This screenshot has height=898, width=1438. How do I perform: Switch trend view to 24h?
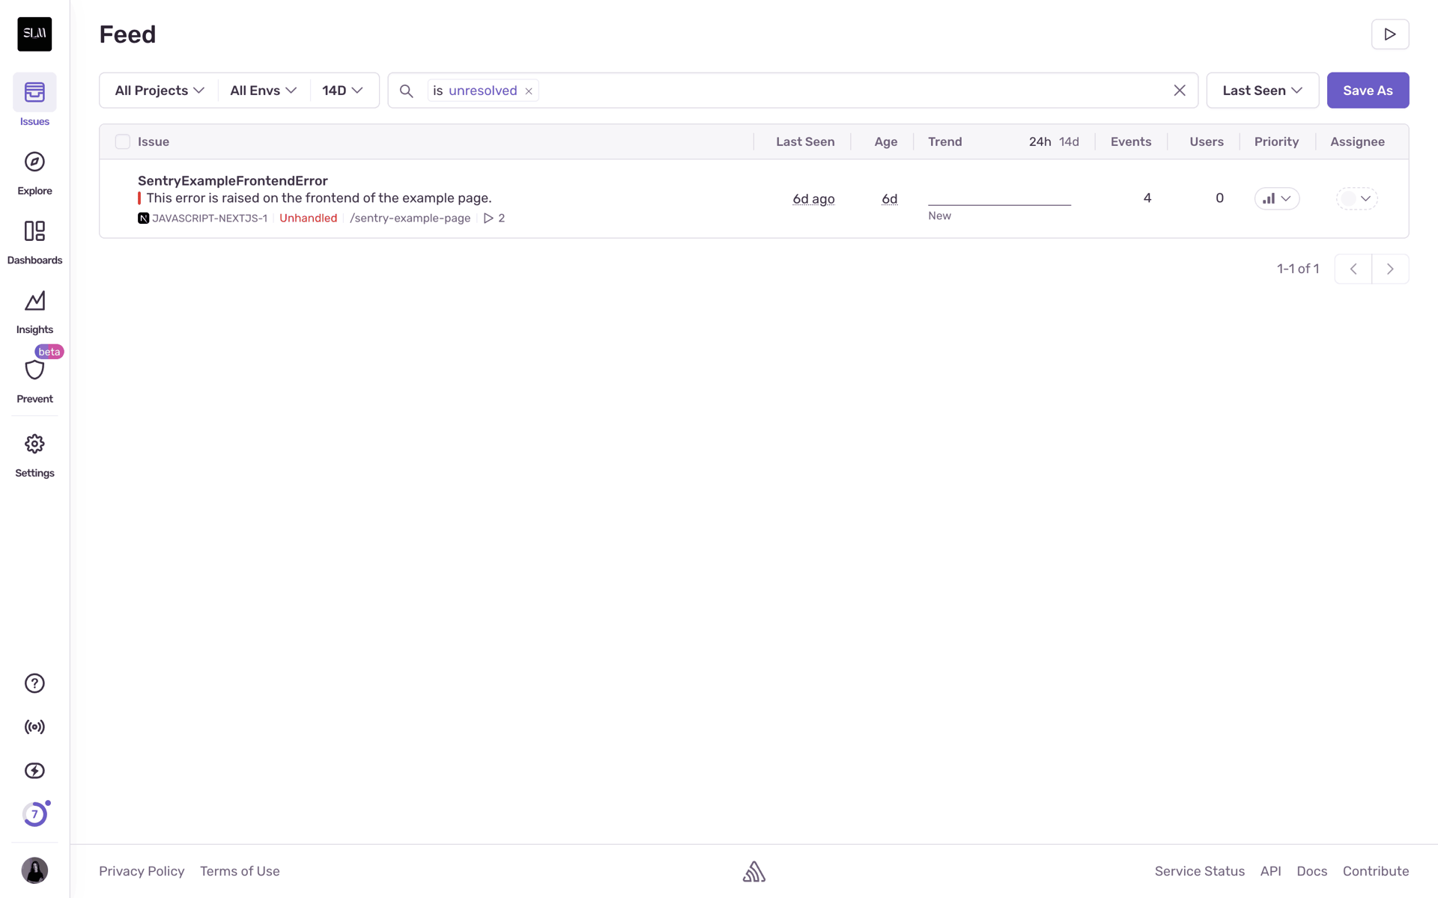click(1040, 141)
